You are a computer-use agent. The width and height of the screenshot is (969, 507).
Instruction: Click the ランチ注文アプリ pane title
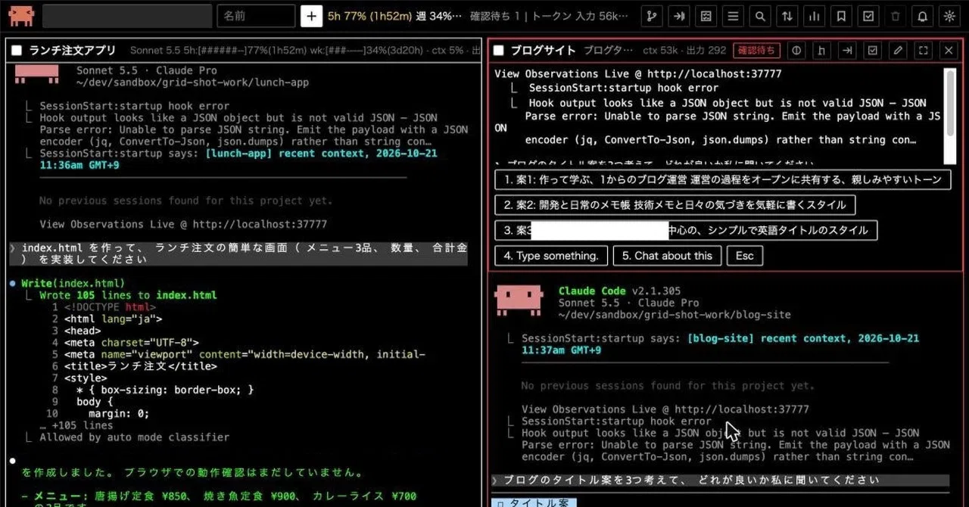(72, 51)
